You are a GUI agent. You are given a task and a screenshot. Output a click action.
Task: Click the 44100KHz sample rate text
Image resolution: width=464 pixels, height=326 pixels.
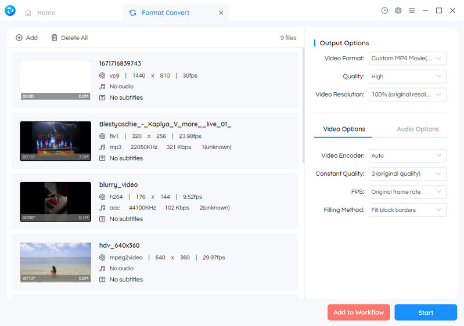click(x=142, y=208)
